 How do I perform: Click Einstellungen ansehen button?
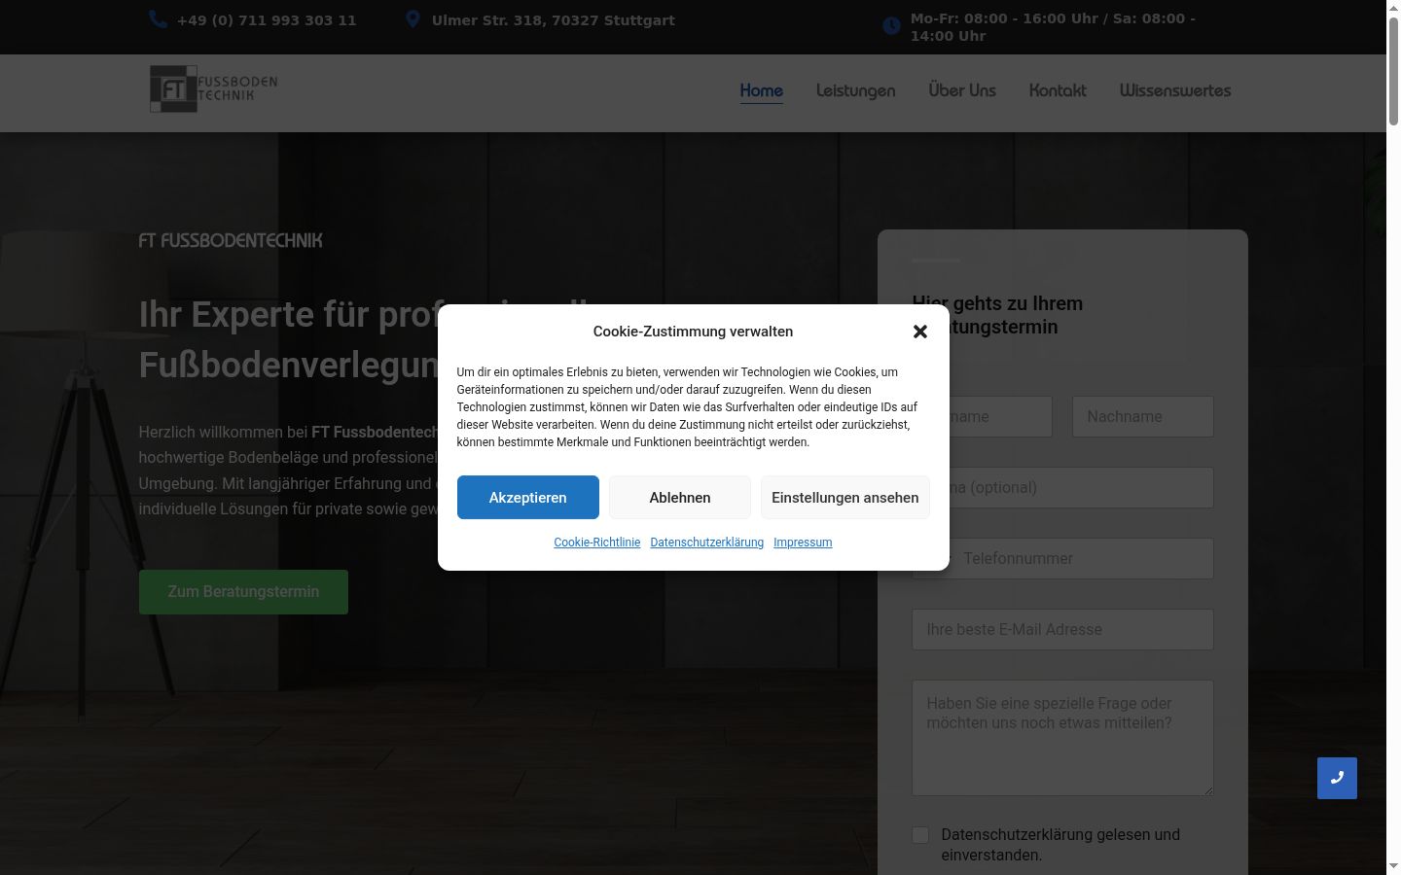[845, 497]
